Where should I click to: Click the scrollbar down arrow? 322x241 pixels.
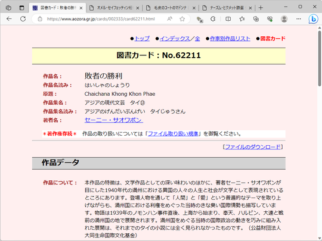tap(320, 239)
